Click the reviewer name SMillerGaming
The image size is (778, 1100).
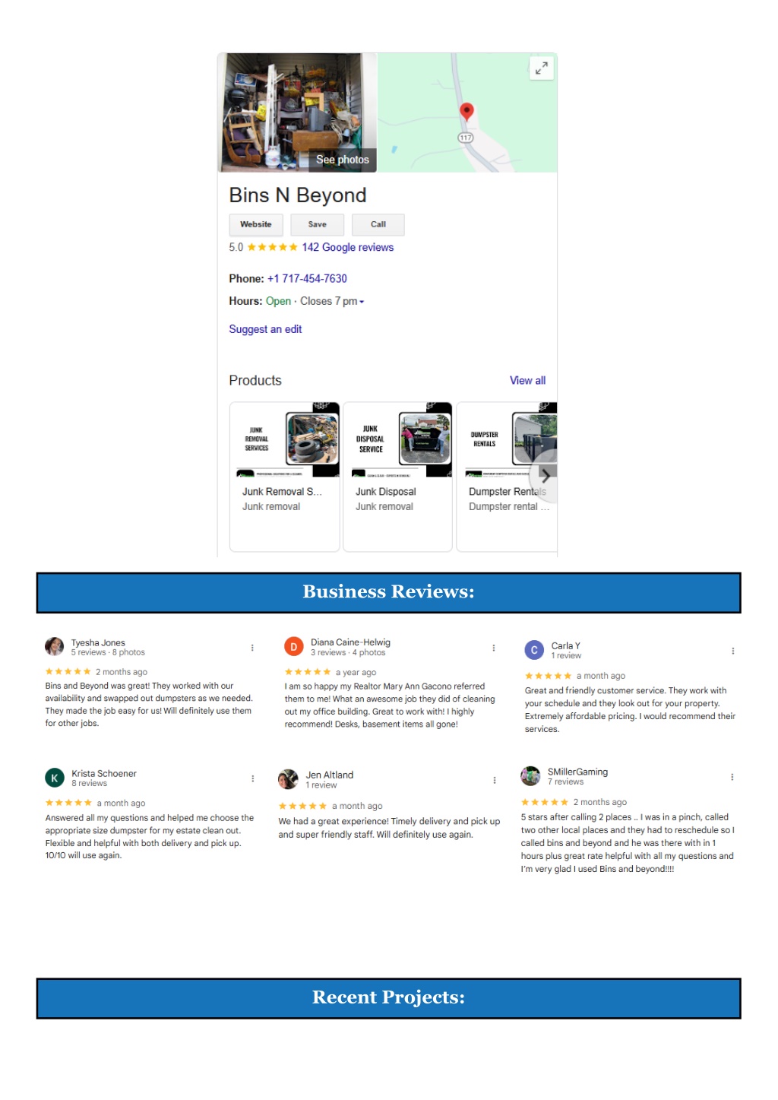(577, 772)
